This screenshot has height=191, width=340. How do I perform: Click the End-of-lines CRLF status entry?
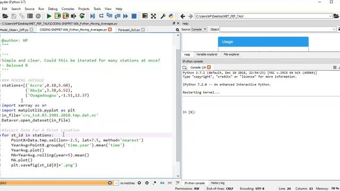220,189
